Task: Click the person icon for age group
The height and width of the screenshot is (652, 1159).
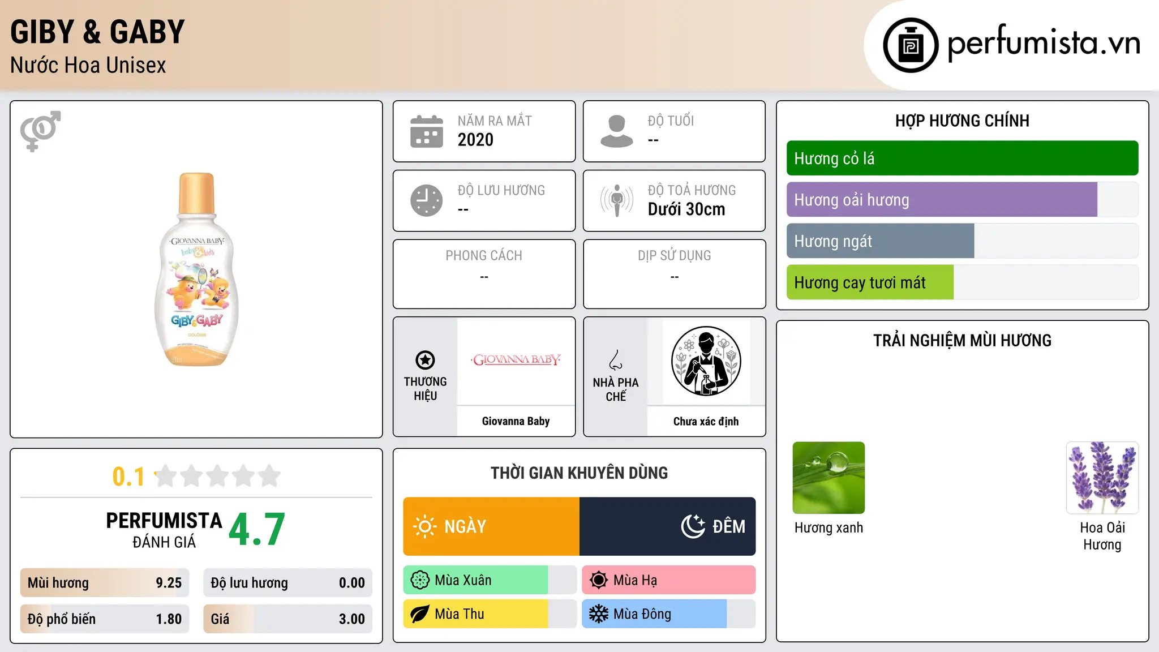Action: [x=617, y=131]
